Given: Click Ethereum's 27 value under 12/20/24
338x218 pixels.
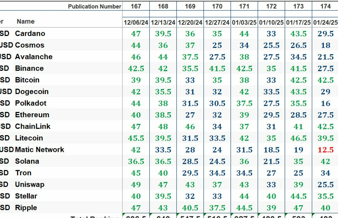Looking at the screenshot, I should click(x=190, y=115).
